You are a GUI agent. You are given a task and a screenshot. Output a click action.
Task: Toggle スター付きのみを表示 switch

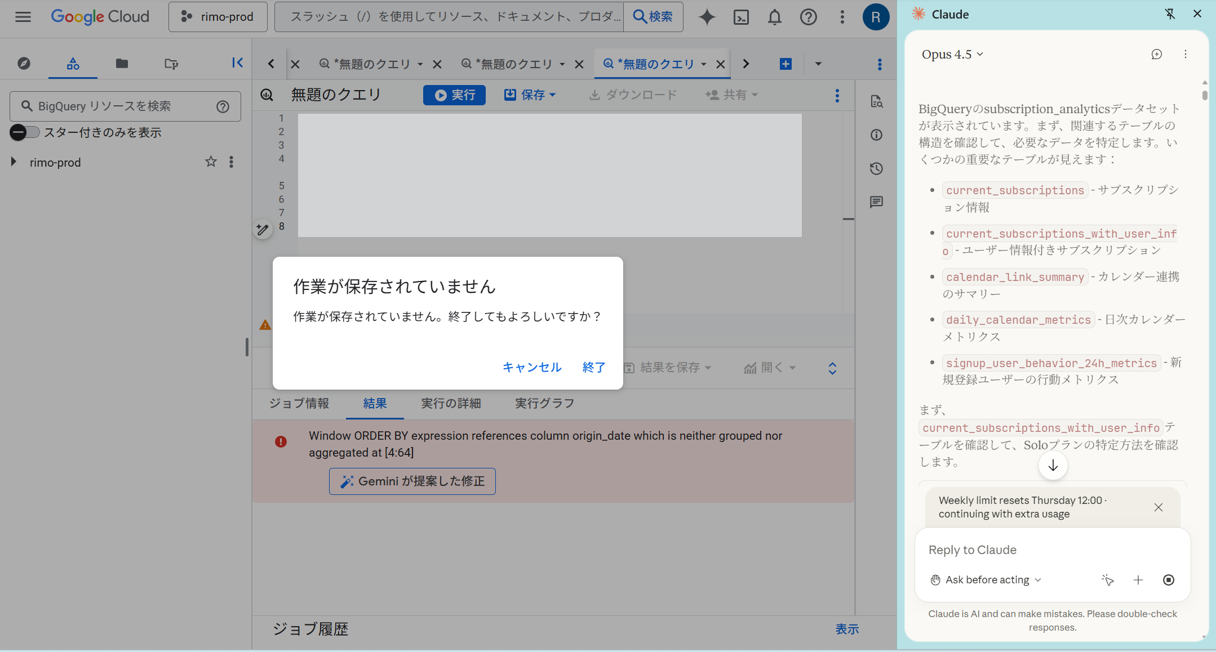(25, 132)
